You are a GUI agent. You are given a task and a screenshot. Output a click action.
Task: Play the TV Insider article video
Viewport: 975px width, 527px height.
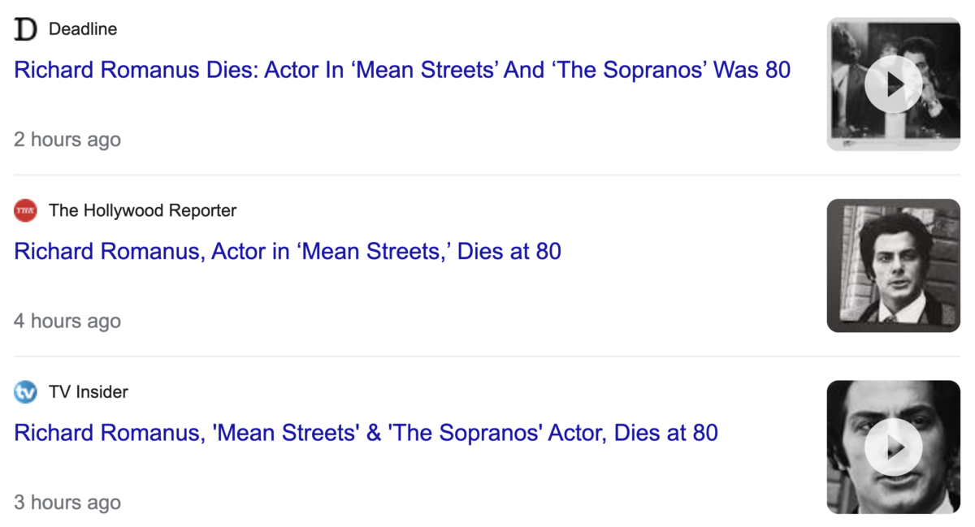[x=893, y=447]
